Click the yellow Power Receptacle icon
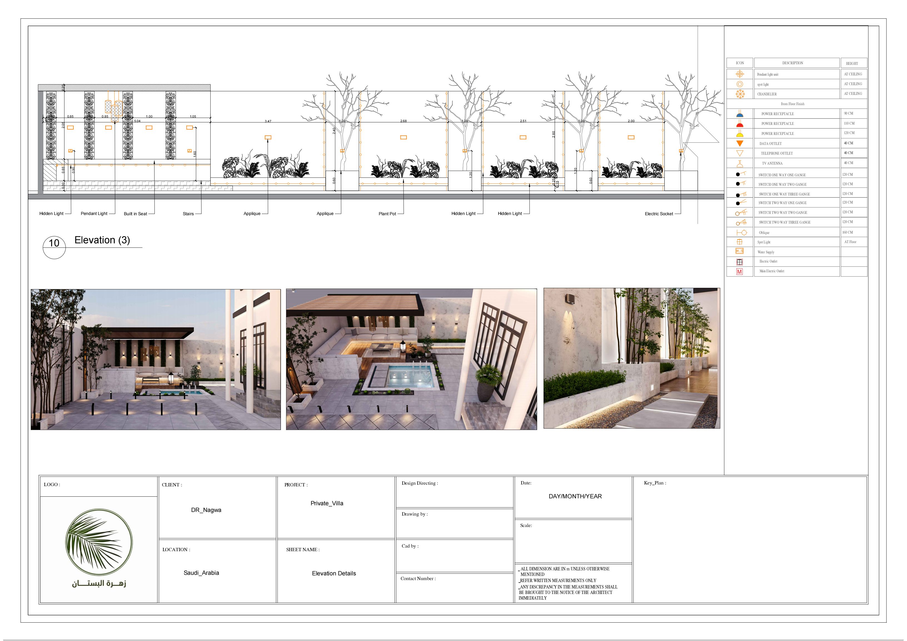 point(739,134)
